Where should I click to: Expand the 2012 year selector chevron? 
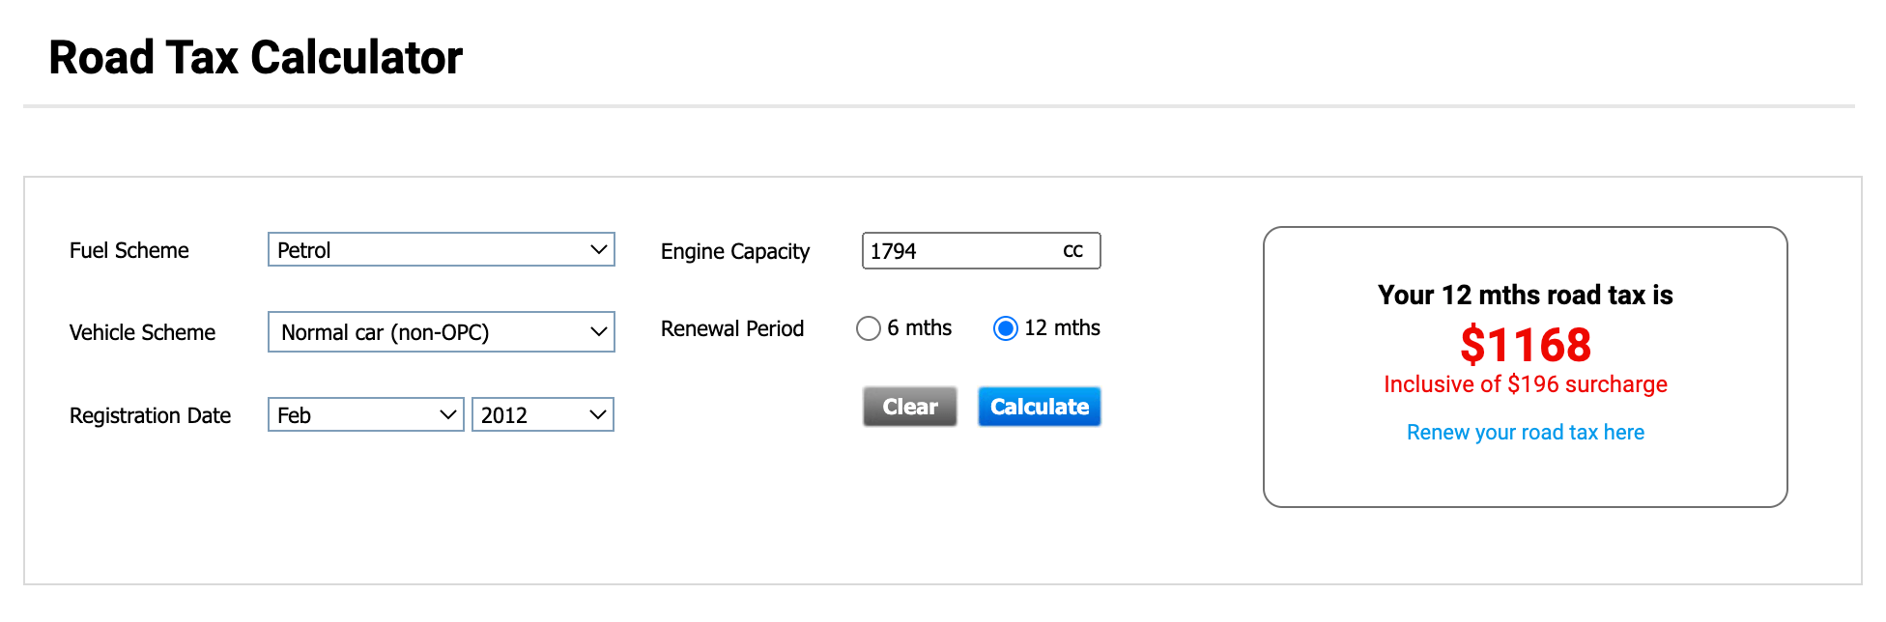[x=597, y=414]
